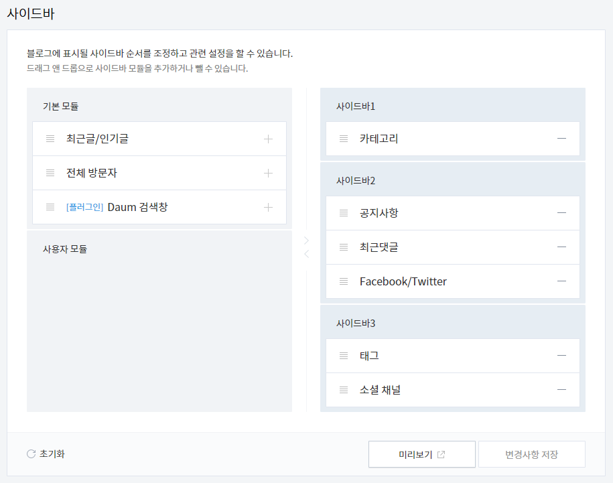Click the 사이드바2 section header
The height and width of the screenshot is (483, 613).
click(356, 181)
